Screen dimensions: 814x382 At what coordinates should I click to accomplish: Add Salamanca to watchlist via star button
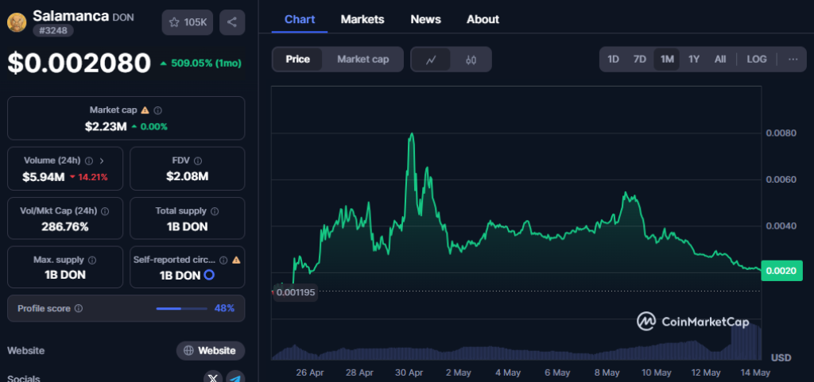(188, 22)
